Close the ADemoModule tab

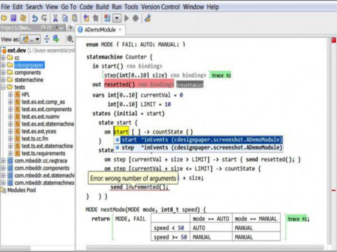point(120,30)
